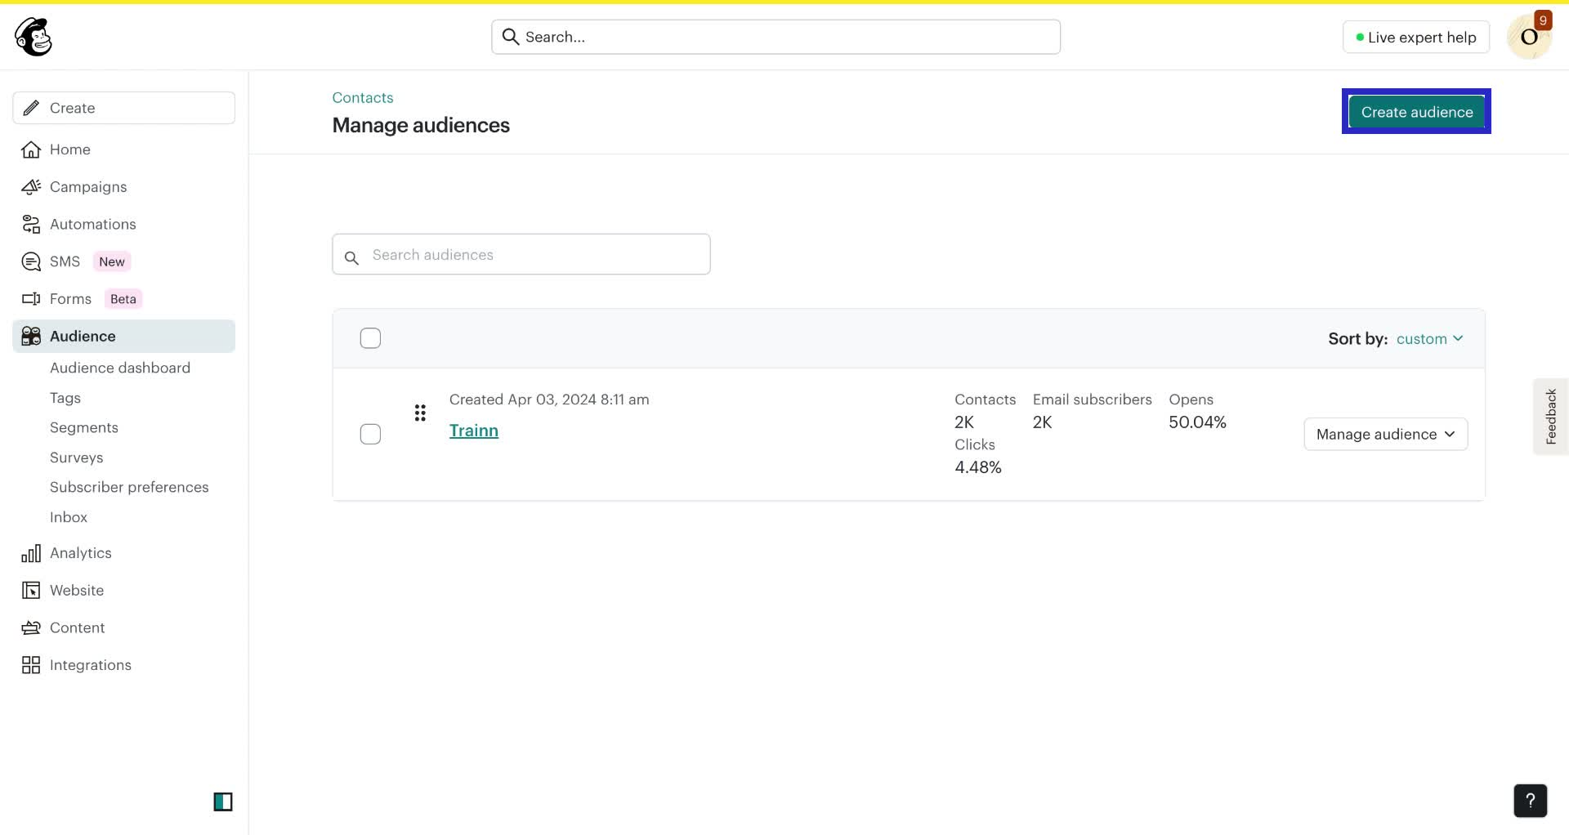The height and width of the screenshot is (835, 1569).
Task: Expand the Manage audience dropdown
Action: pos(1384,434)
